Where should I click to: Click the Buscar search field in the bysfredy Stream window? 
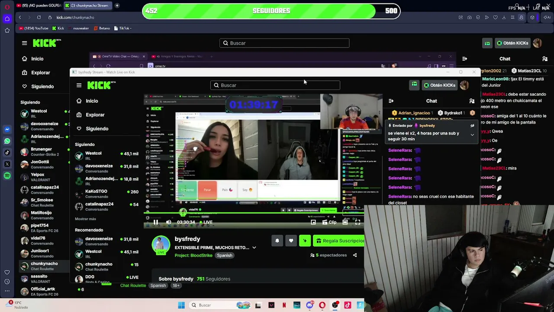pos(275,85)
